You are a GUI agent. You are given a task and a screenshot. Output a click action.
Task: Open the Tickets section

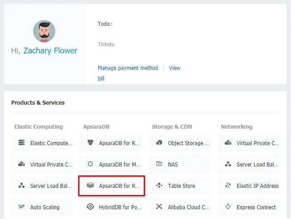point(106,45)
